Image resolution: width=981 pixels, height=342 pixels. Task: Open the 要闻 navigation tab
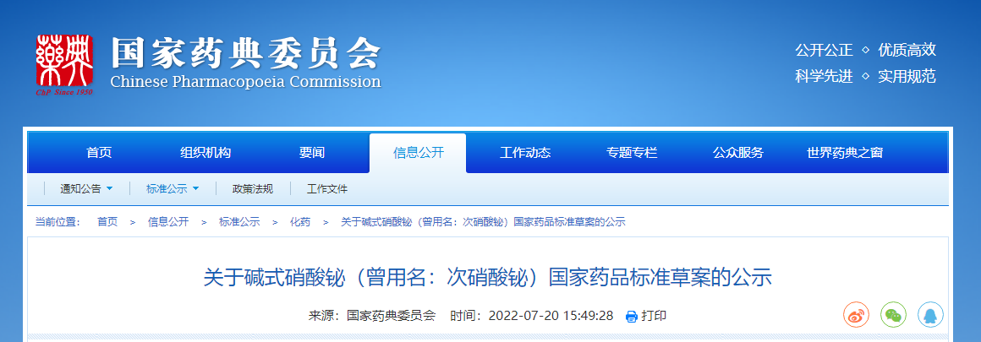[x=311, y=153]
